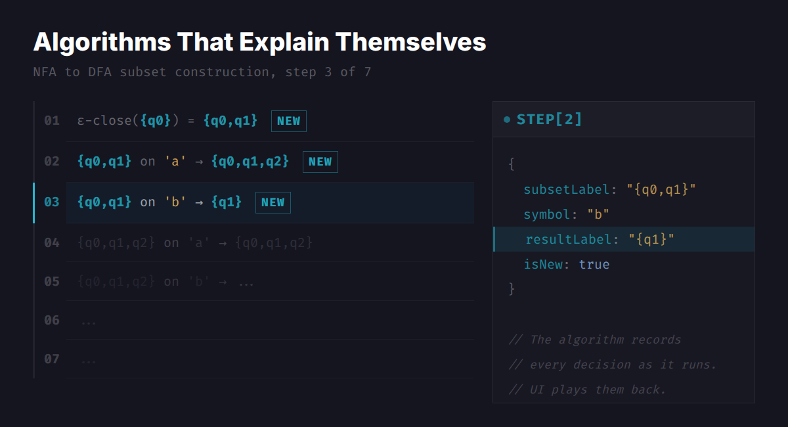788x427 pixels.
Task: Click the isNew true value
Action: [594, 265]
